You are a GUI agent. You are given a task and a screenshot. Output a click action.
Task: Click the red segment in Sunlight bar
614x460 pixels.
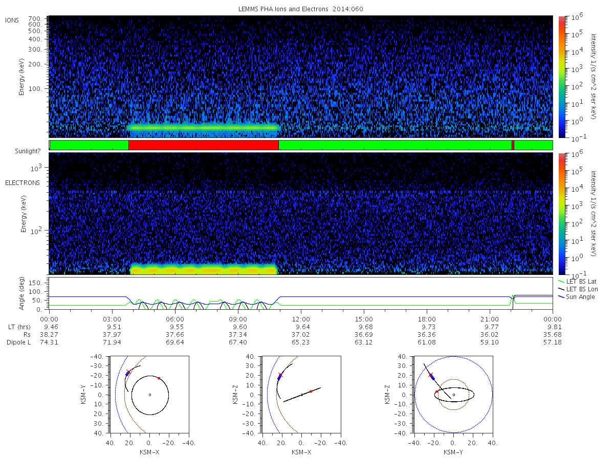coord(204,145)
